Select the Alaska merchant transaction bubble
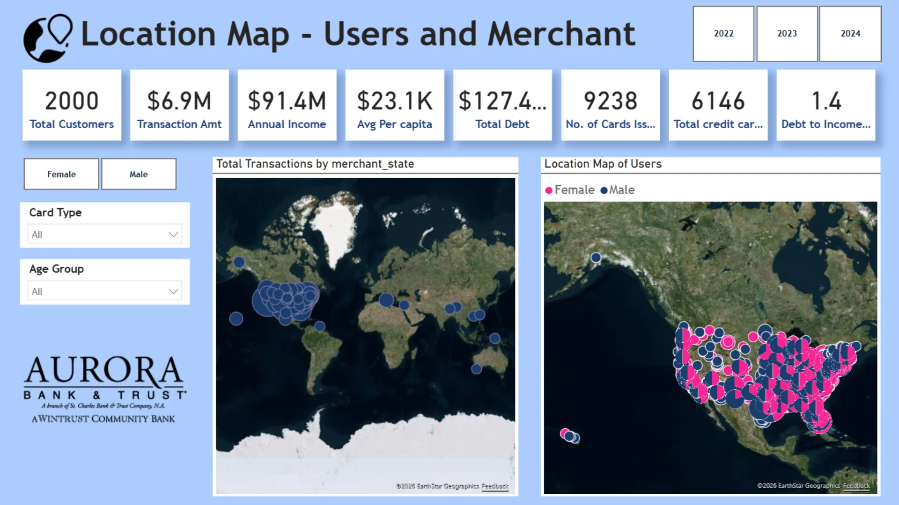This screenshot has width=899, height=505. click(x=239, y=262)
